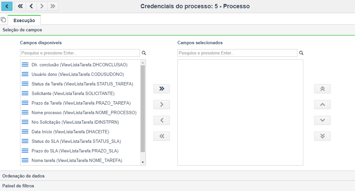The height and width of the screenshot is (191, 355).
Task: Go to previous record arrow
Action: [x=31, y=6]
